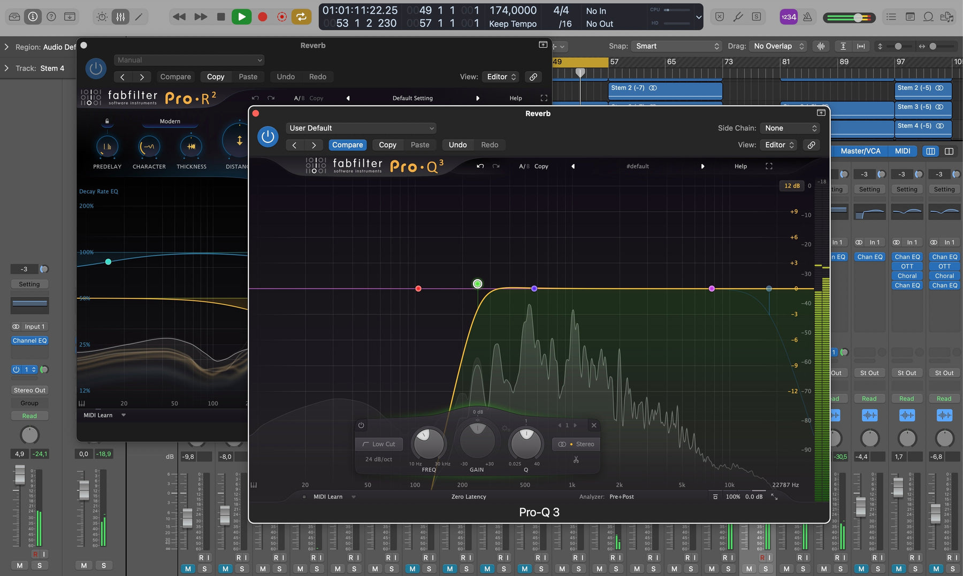Open the List Editors icon

tap(891, 17)
